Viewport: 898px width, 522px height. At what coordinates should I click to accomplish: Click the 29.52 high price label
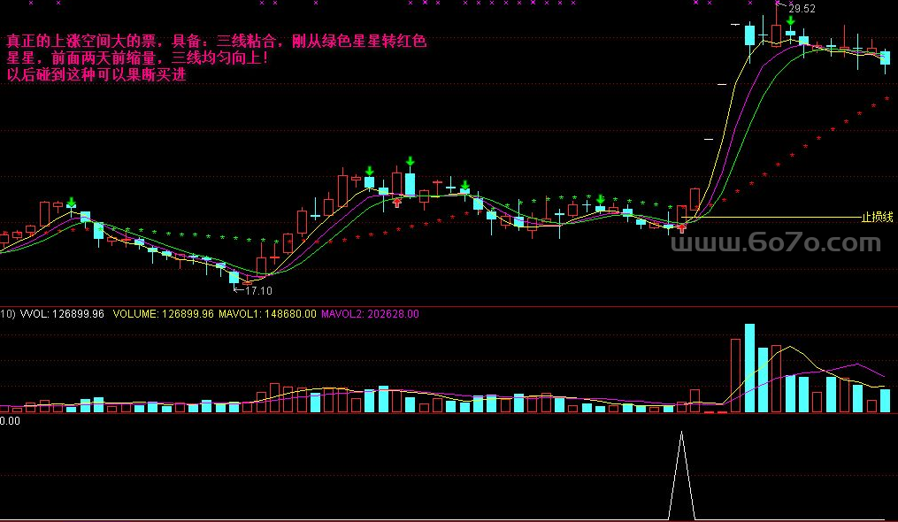coord(802,9)
